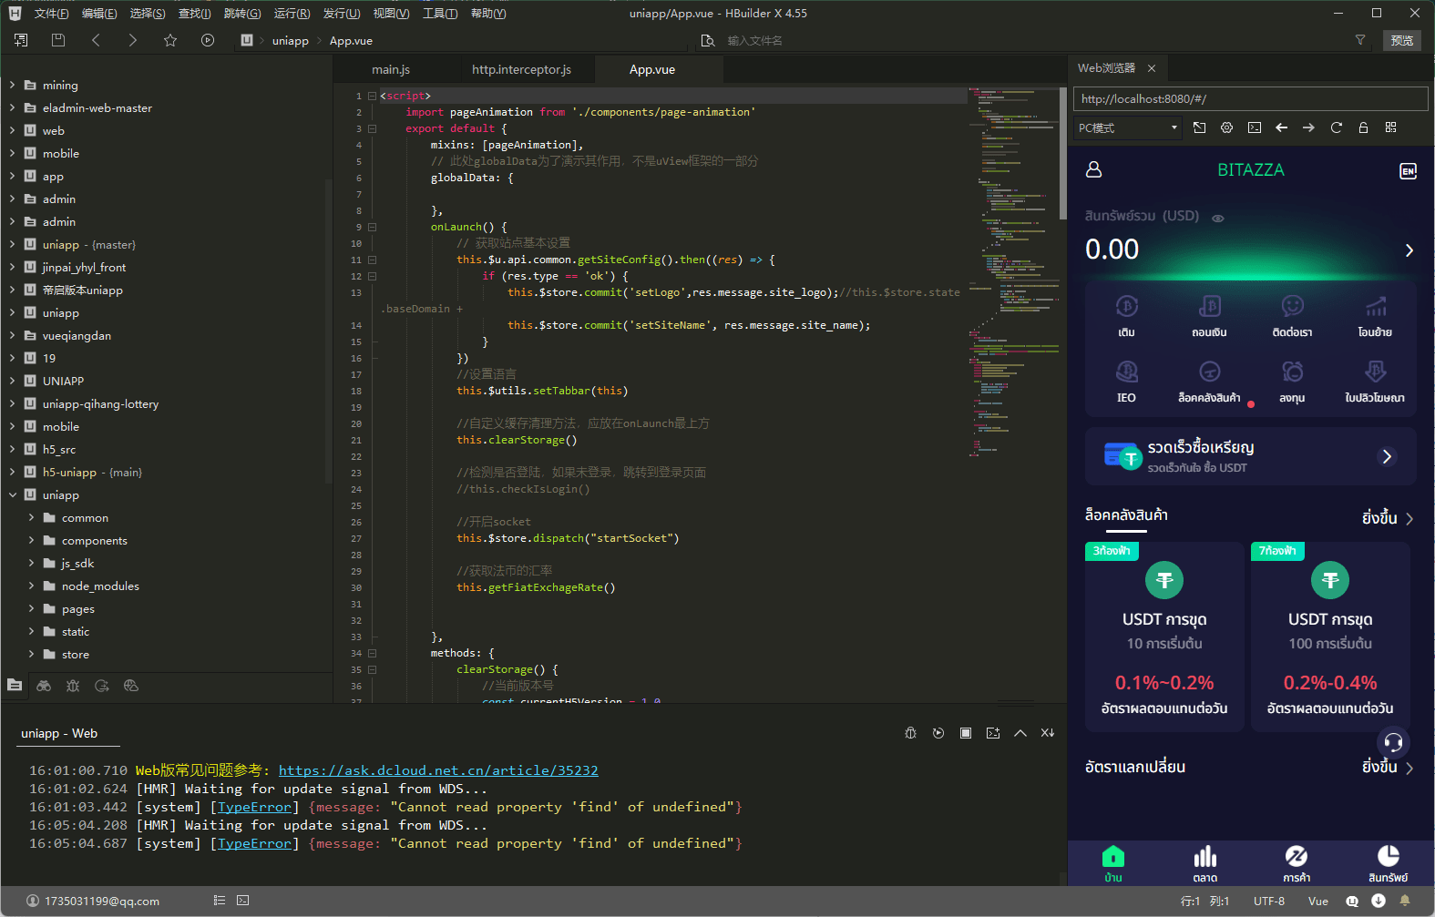Toggle asset balance visibility eye icon
This screenshot has width=1435, height=917.
(x=1217, y=218)
